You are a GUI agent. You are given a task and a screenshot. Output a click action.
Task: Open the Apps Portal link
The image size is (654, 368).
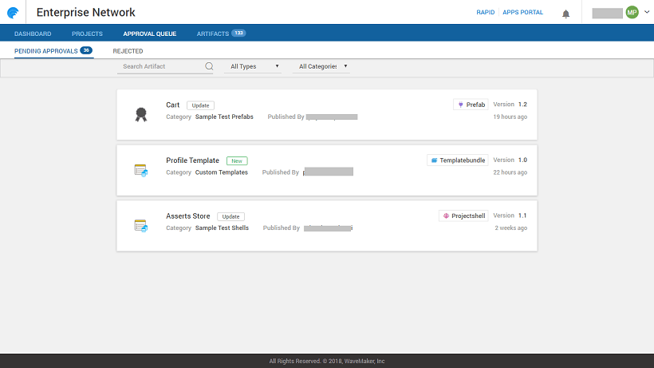(523, 13)
